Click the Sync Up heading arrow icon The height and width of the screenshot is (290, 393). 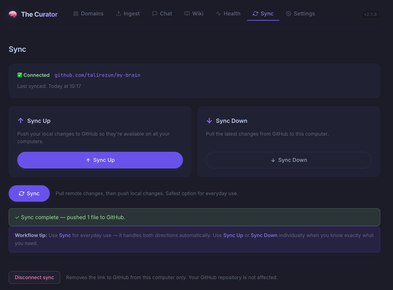(x=21, y=121)
